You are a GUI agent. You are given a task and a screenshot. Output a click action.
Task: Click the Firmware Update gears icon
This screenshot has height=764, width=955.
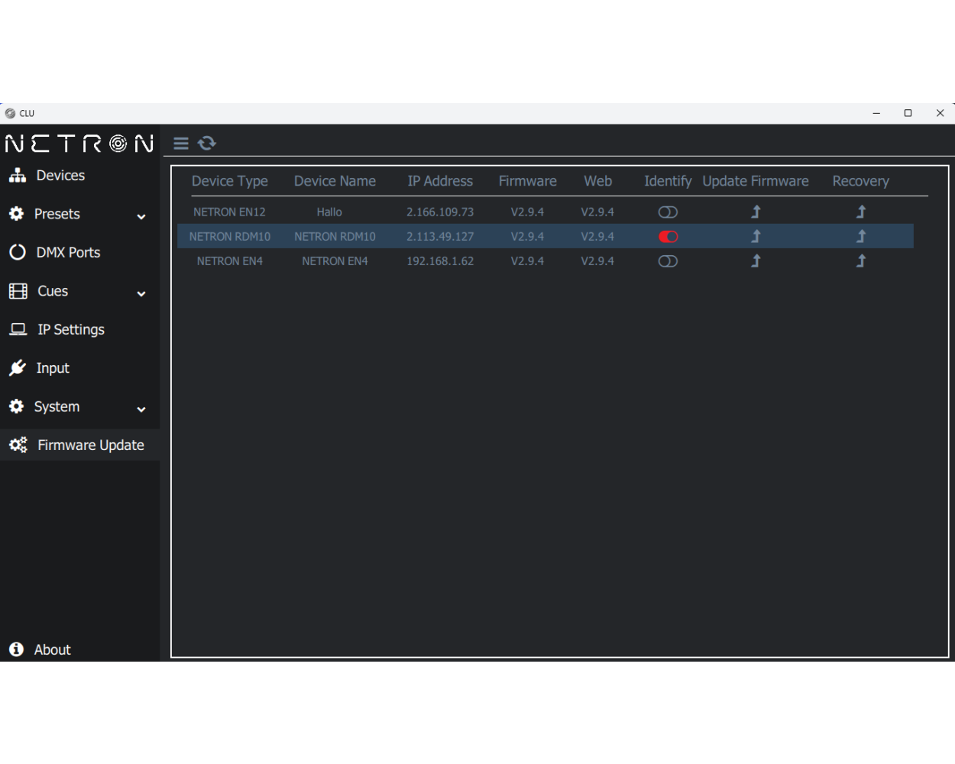[18, 445]
